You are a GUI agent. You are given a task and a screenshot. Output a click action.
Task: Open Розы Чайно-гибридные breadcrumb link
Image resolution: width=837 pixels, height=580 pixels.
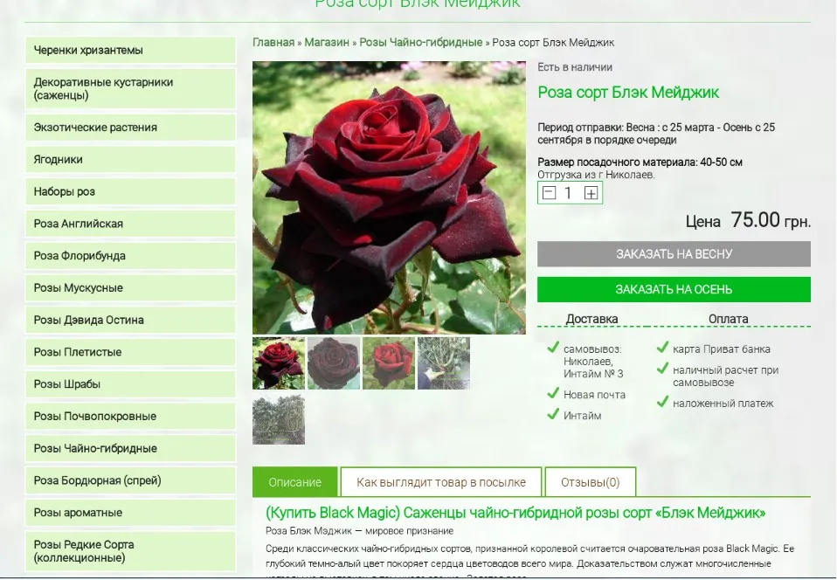point(420,42)
